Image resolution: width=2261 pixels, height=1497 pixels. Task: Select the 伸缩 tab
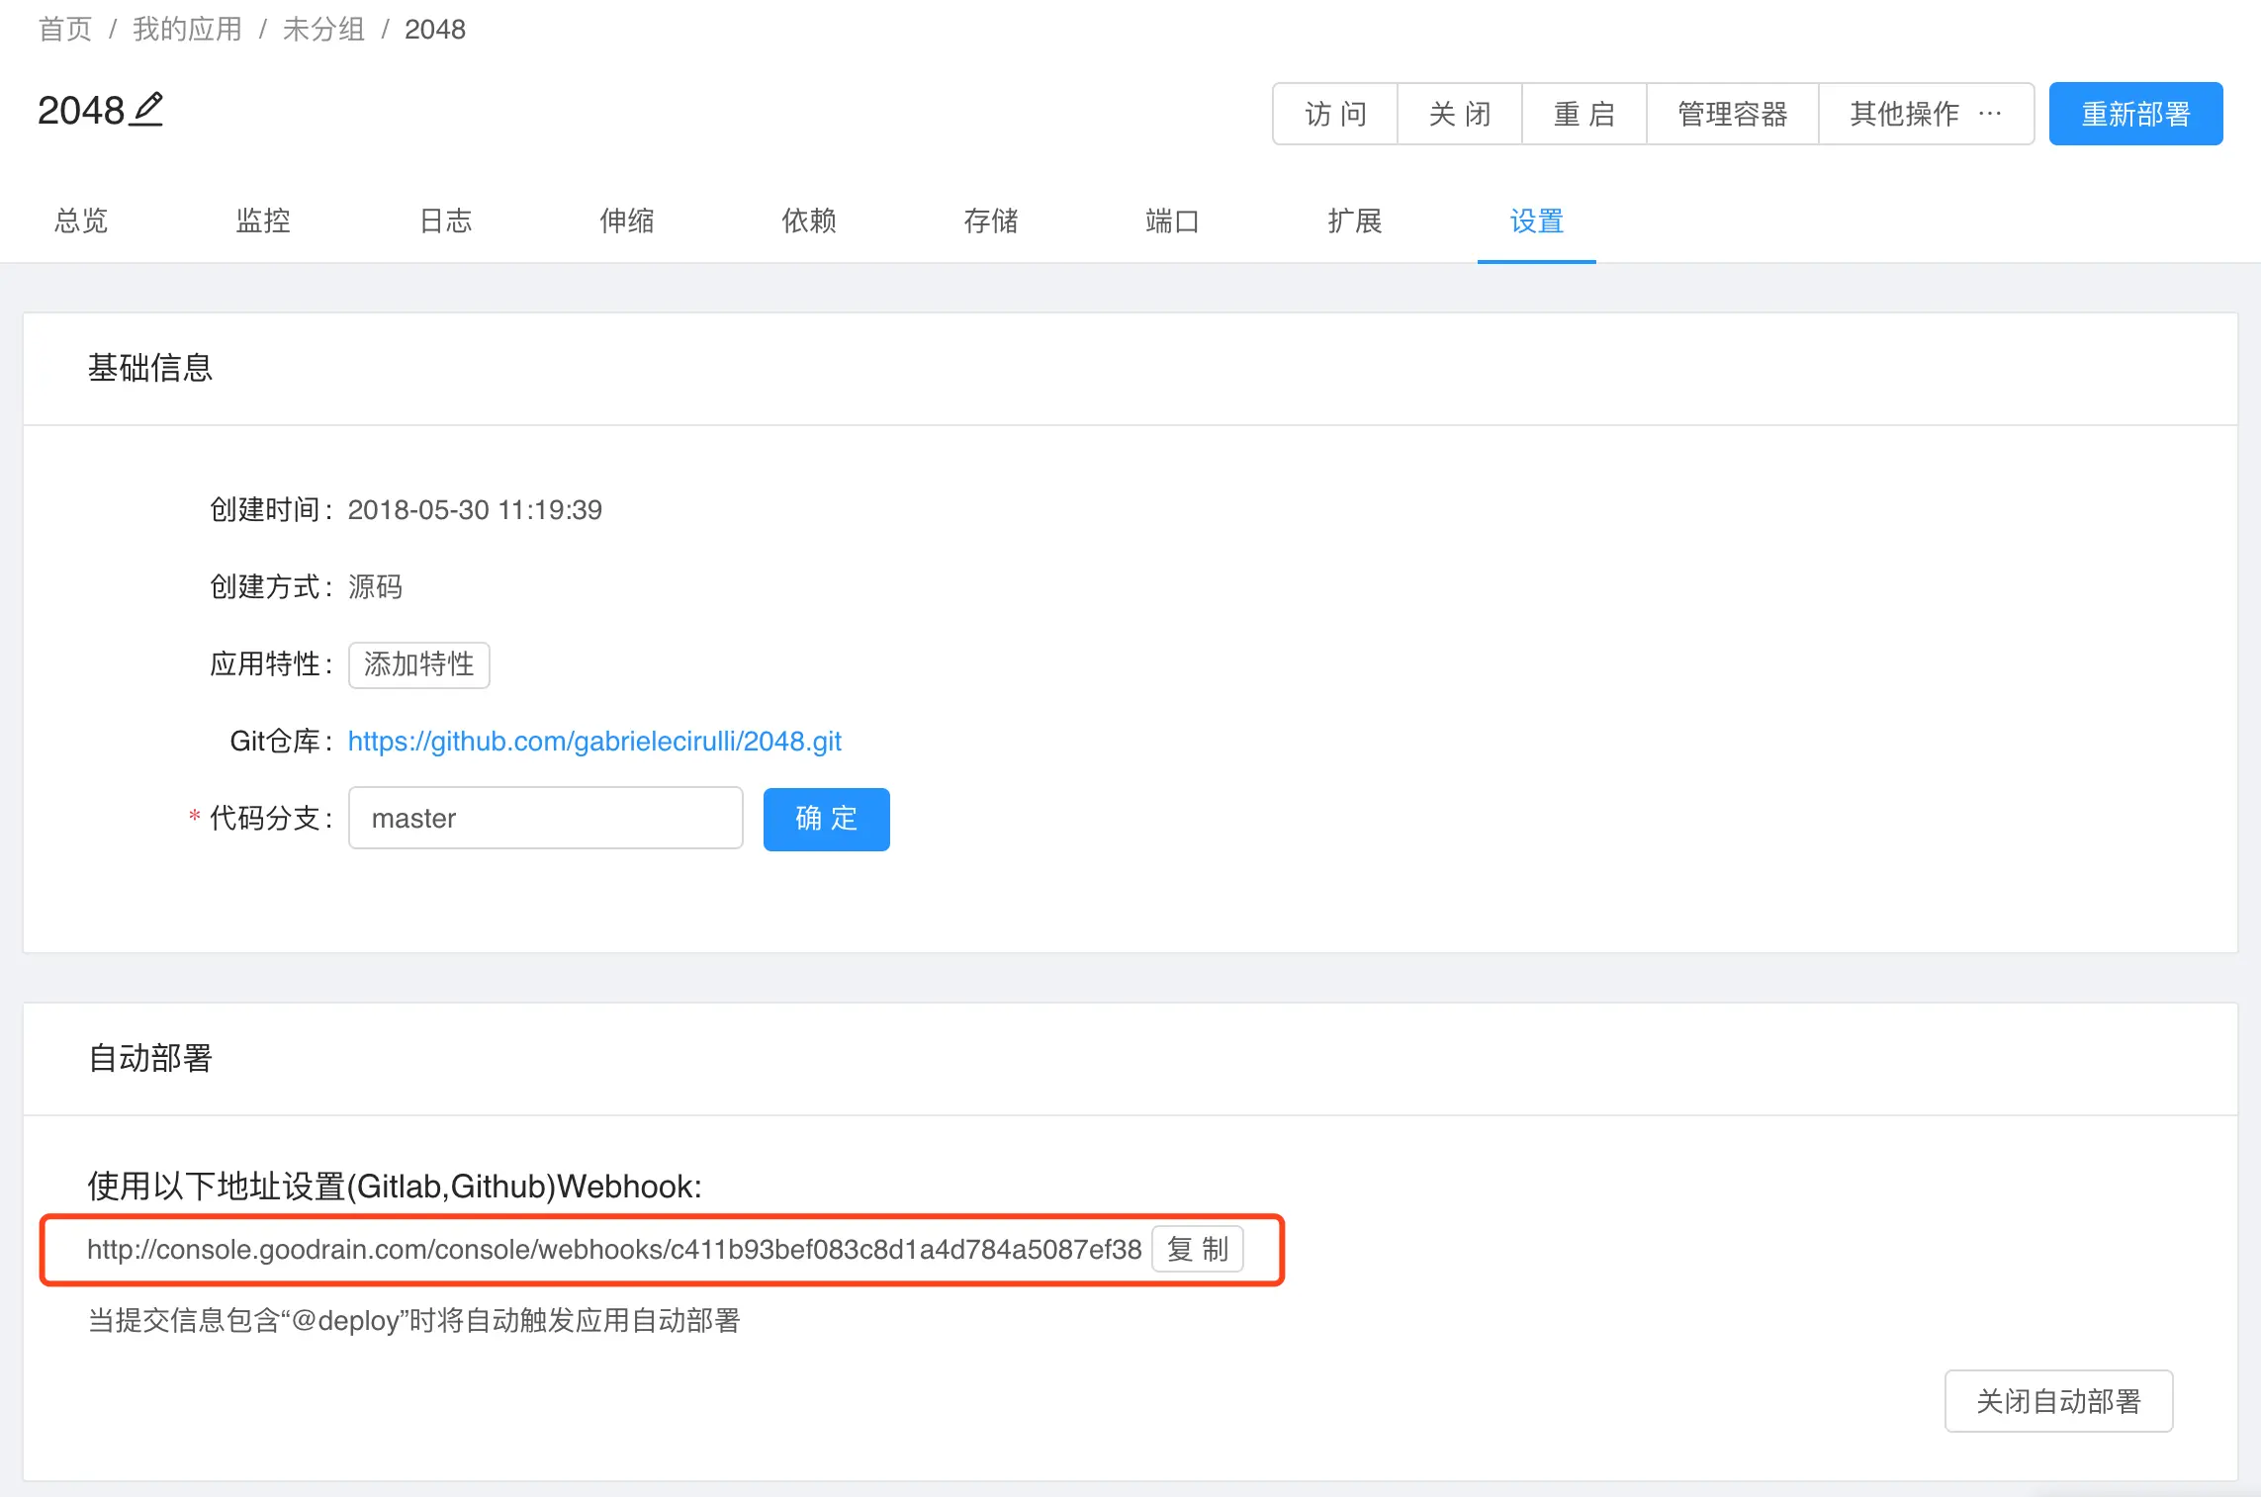627,220
